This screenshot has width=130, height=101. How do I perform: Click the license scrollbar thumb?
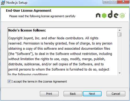coord(120,34)
